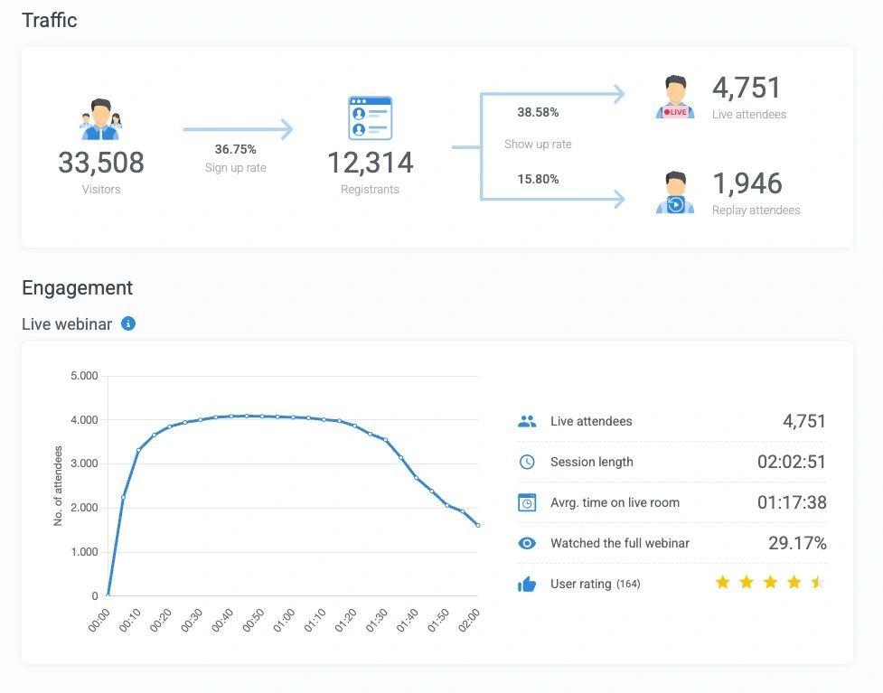Click the 12,314 registrants count
This screenshot has height=693, width=883.
pyautogui.click(x=371, y=163)
